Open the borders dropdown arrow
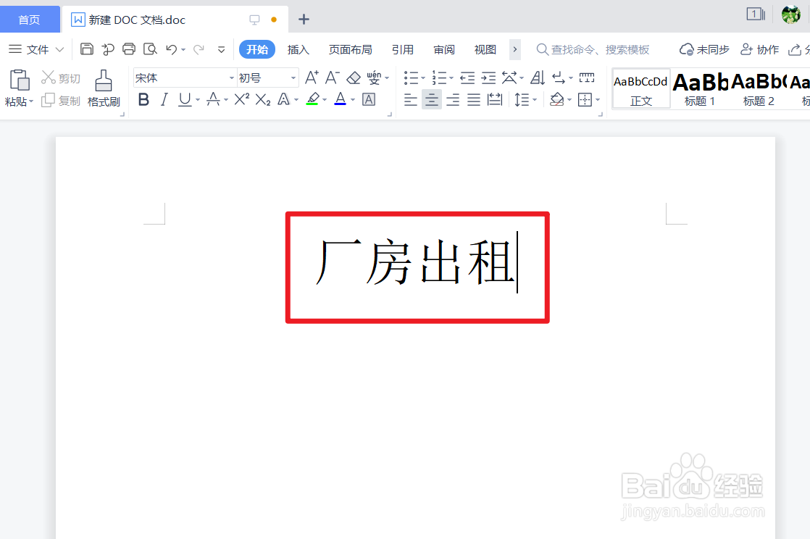This screenshot has height=539, width=810. [x=598, y=100]
